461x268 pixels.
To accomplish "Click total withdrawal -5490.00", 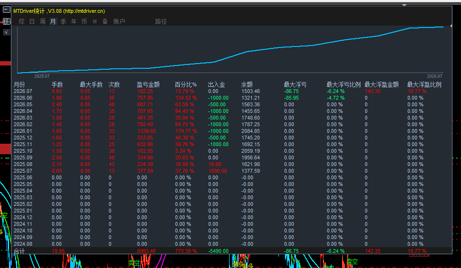I will (218, 251).
